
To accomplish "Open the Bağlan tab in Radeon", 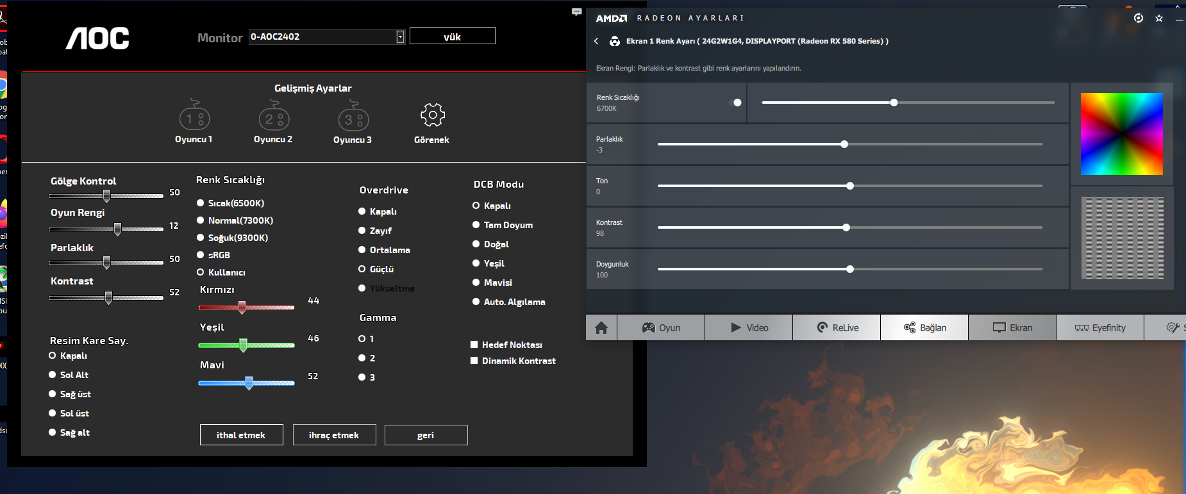I will 924,327.
